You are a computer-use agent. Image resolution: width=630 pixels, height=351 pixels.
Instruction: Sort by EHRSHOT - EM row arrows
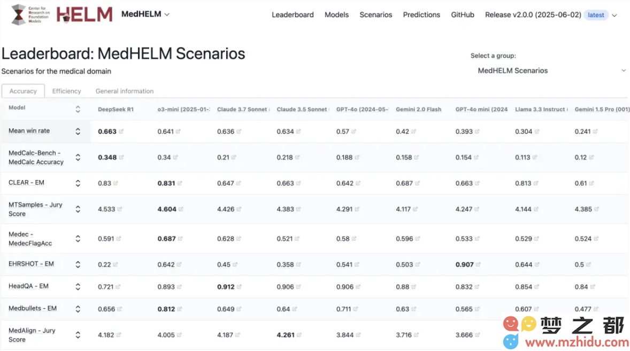coord(78,264)
